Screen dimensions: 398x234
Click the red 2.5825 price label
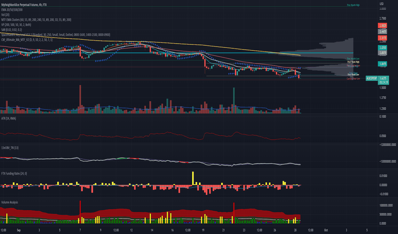[383, 26]
